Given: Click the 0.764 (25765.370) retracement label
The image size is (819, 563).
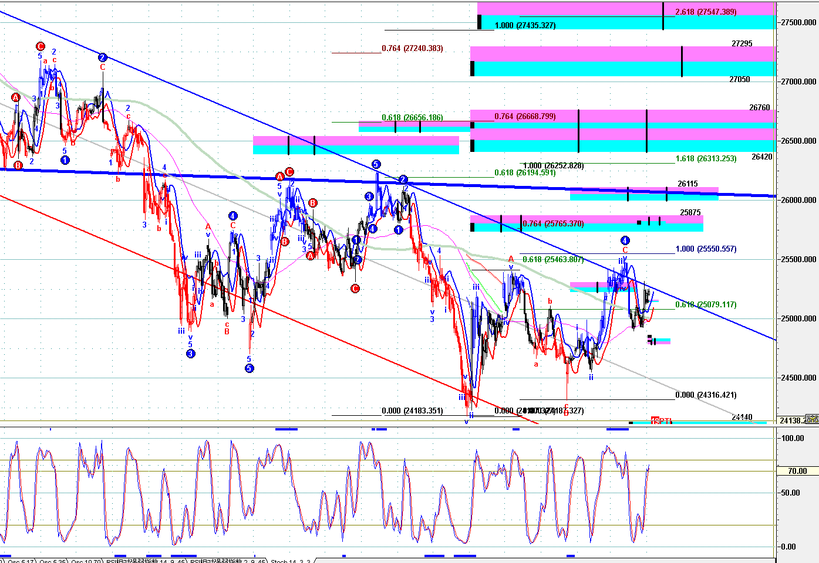Looking at the screenshot, I should pos(553,223).
